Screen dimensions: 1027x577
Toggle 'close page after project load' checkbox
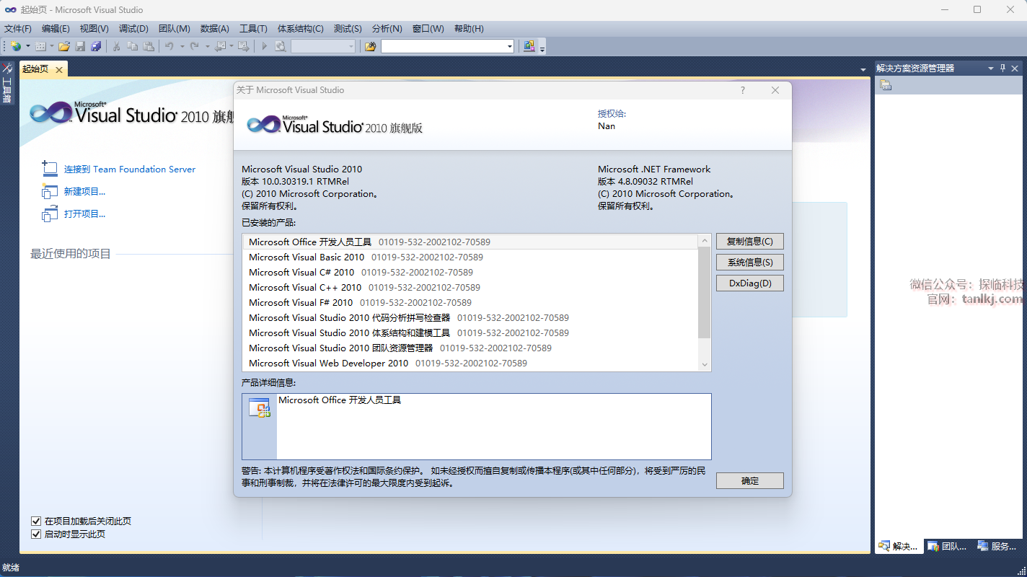click(x=36, y=521)
